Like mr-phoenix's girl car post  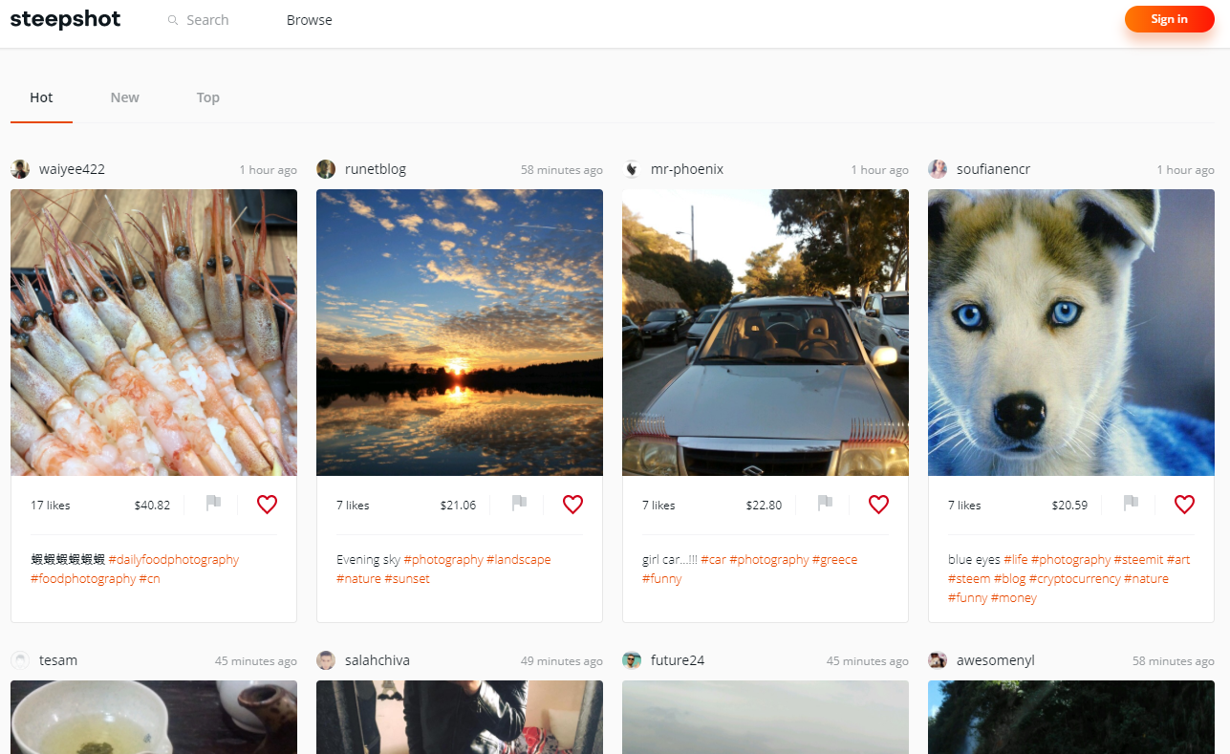pos(878,505)
